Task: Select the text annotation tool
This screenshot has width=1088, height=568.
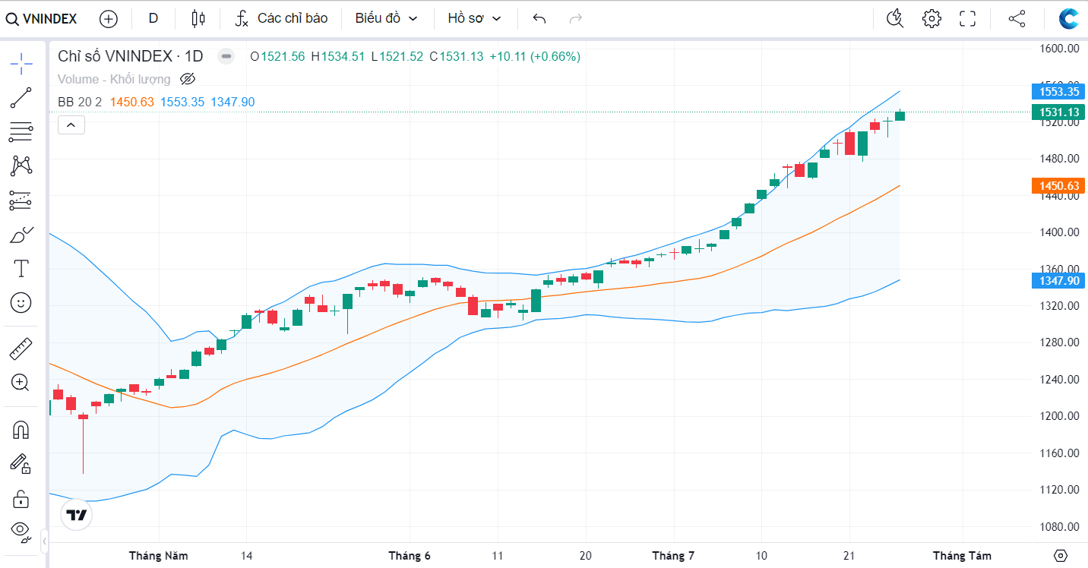Action: coord(21,268)
